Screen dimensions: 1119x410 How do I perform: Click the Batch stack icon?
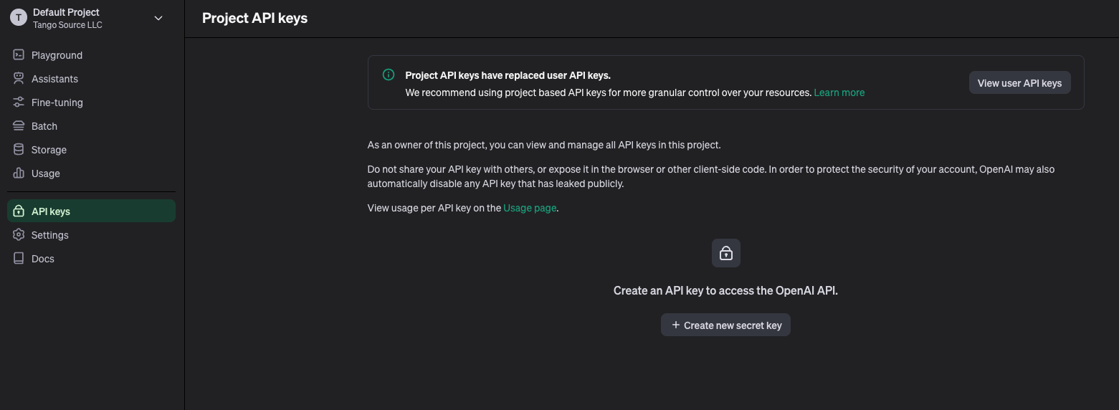[19, 126]
